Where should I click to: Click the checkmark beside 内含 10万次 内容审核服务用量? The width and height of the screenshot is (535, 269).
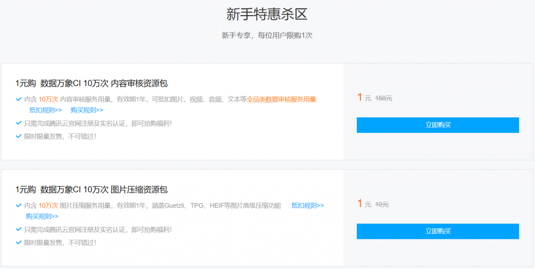(x=19, y=100)
